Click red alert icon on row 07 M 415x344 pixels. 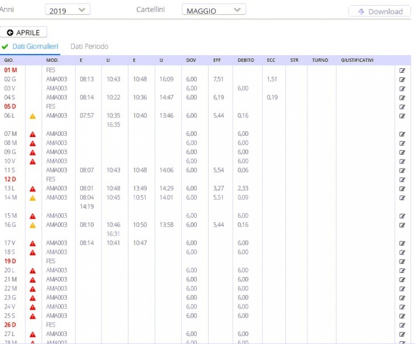pyautogui.click(x=33, y=134)
